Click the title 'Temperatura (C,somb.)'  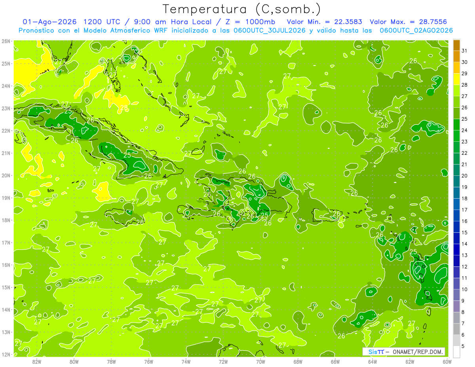click(241, 9)
